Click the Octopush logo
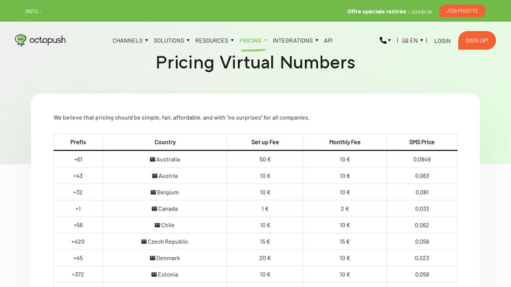 click(x=40, y=40)
